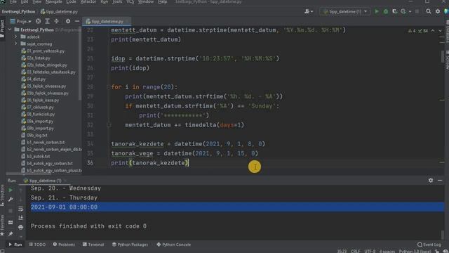Click line 36 print(tanorak_kezdete) code
This screenshot has width=449, height=253.
(149, 162)
